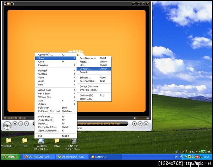Click the round down-arrow button

tap(140, 124)
